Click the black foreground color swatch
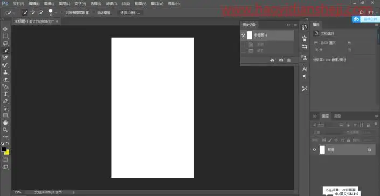This screenshot has width=380, height=196. 4,149
